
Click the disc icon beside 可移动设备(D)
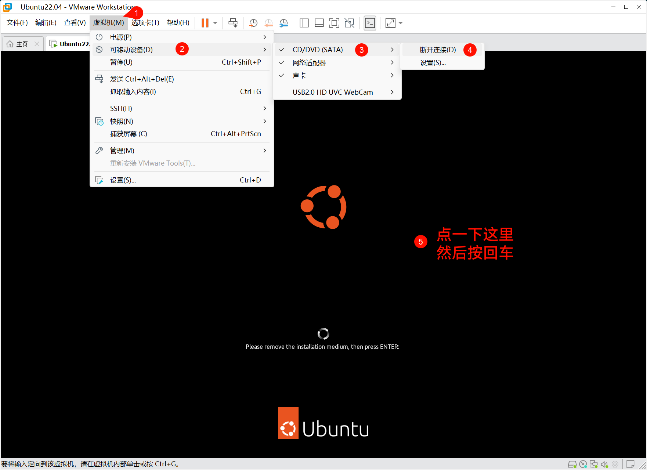[99, 50]
